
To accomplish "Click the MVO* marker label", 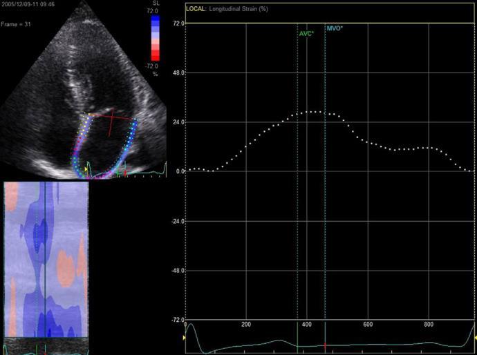I will [x=335, y=28].
